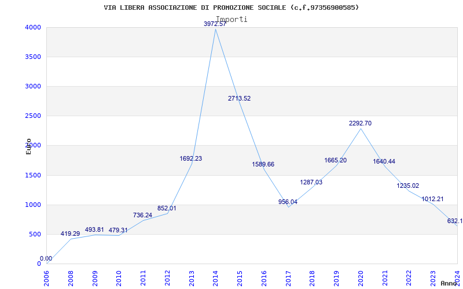Select the data label 1235.02

[408, 186]
